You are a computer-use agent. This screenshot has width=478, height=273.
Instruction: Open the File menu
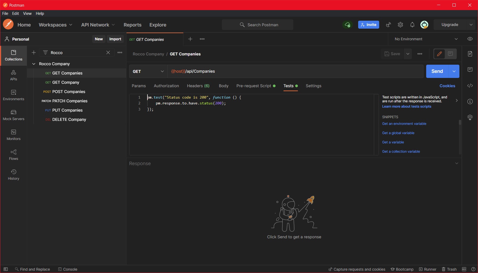(5, 14)
